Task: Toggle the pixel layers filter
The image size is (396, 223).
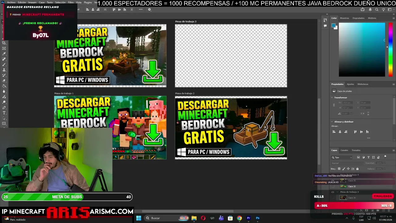Action: tap(358, 157)
